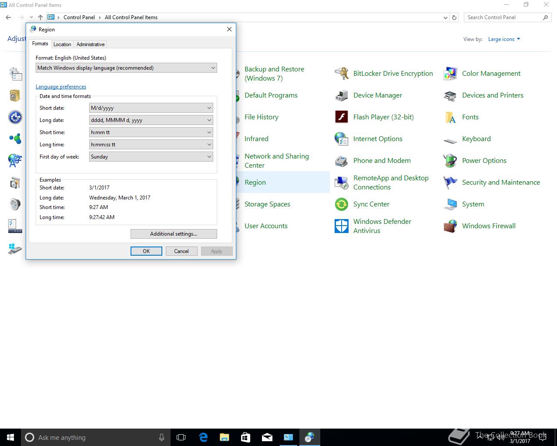Open RemoteApp and Desktop Connections icon
Screen dimensions: 557x446
coord(342,182)
